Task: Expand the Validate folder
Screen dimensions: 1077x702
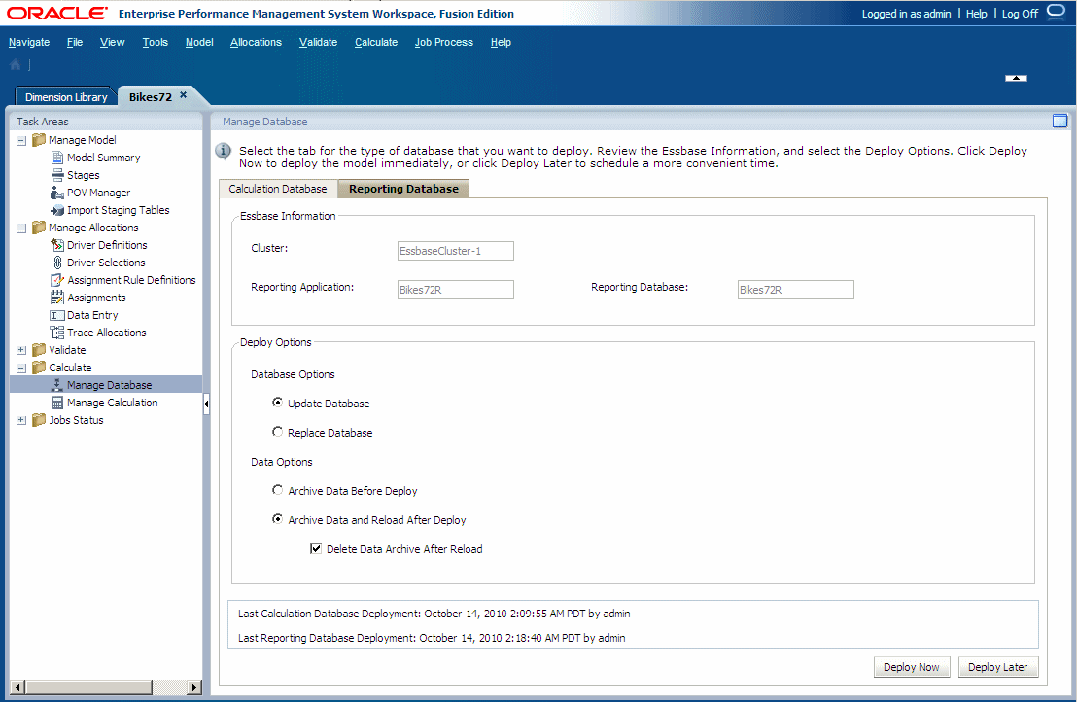Action: (x=21, y=349)
